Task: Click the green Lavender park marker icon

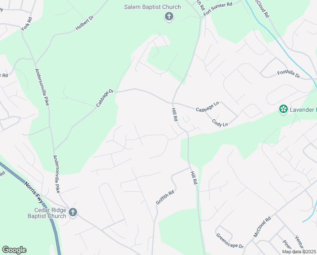Action: click(284, 109)
